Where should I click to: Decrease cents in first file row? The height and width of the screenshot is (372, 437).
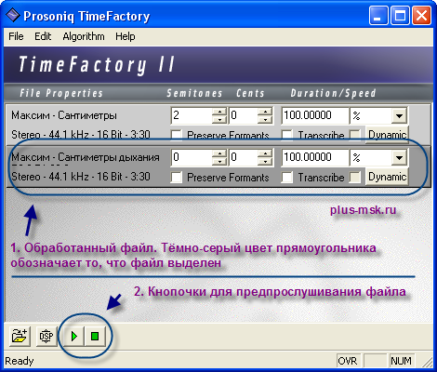tap(265, 120)
